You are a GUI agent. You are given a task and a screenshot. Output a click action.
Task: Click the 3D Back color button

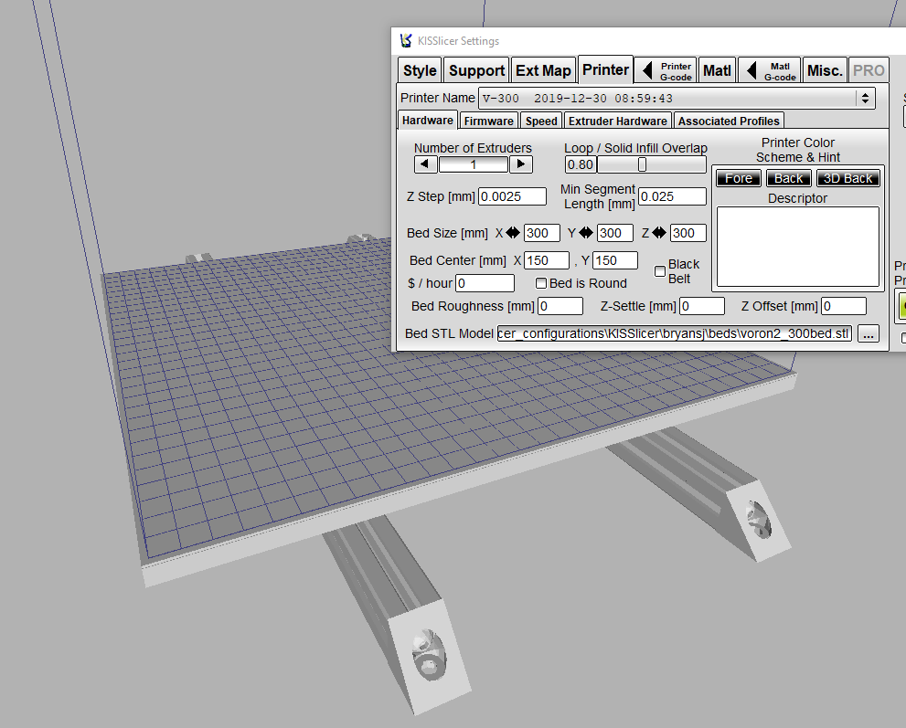click(x=847, y=177)
